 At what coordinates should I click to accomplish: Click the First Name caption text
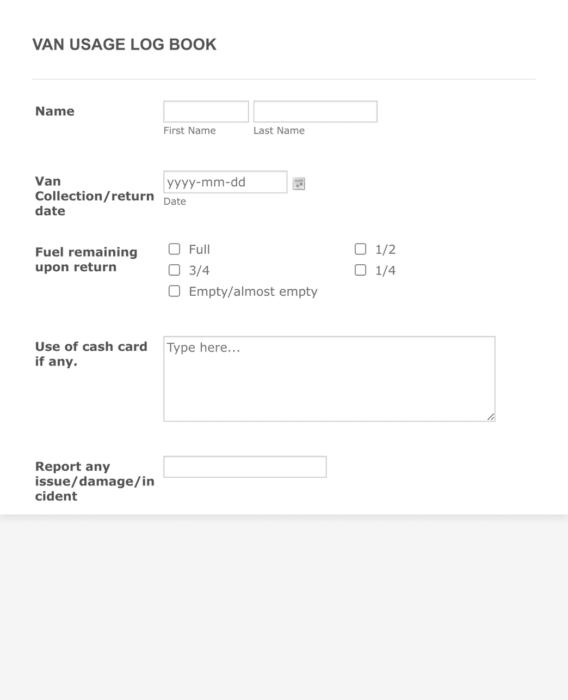189,130
